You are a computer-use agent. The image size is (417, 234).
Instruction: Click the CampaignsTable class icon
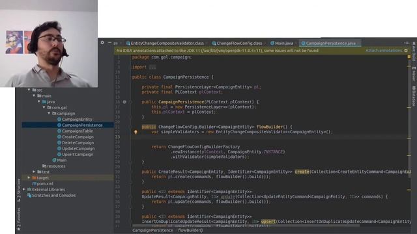coord(59,131)
